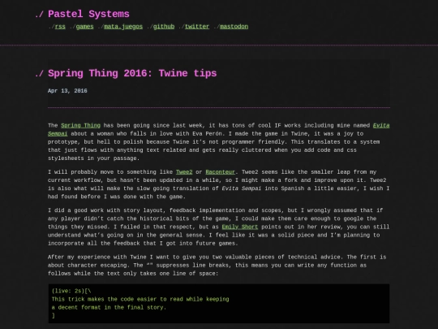Visit the github navigation link
Screen dimensions: 438x329
[x=164, y=27]
